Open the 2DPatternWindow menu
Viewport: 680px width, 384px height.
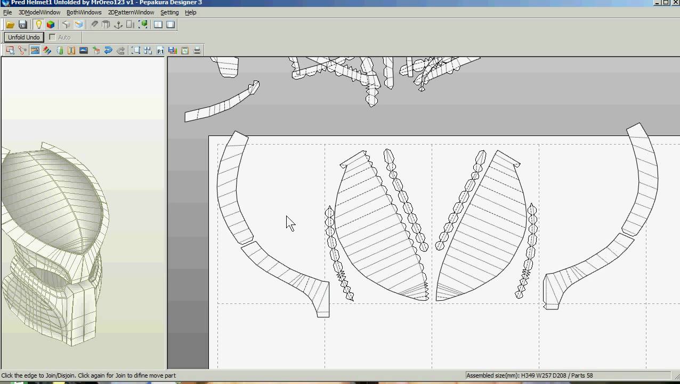pos(131,12)
